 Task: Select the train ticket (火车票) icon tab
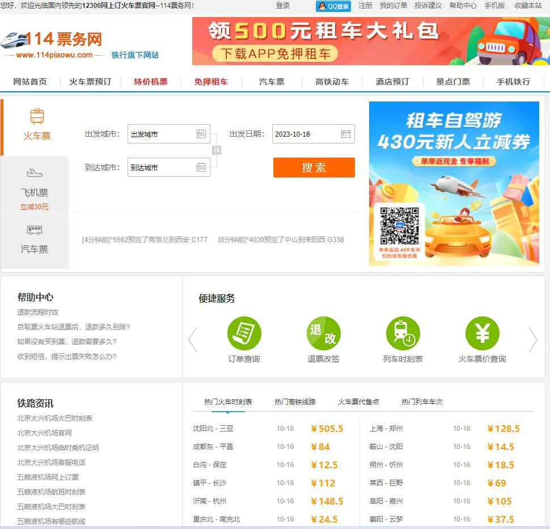point(37,125)
